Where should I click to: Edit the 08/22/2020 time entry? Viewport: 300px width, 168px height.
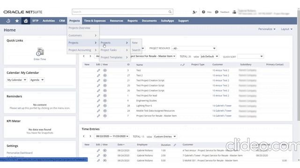coord(98,150)
